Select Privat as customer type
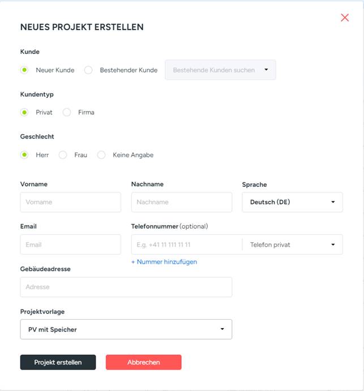The height and width of the screenshot is (391, 364). click(x=24, y=113)
